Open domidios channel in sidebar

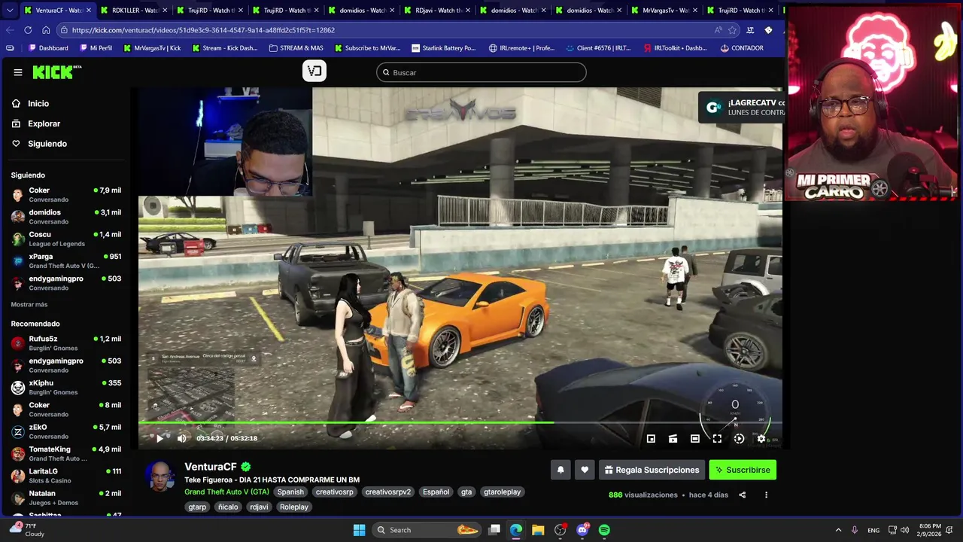point(66,217)
